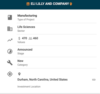The width and height of the screenshot is (100, 94).
Task: Click the gray location pin above Durham
Action: click(x=19, y=74)
